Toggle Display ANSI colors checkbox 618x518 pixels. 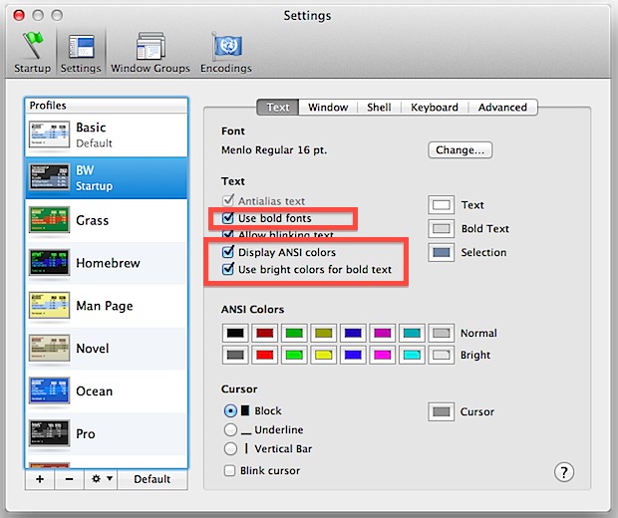tap(228, 252)
